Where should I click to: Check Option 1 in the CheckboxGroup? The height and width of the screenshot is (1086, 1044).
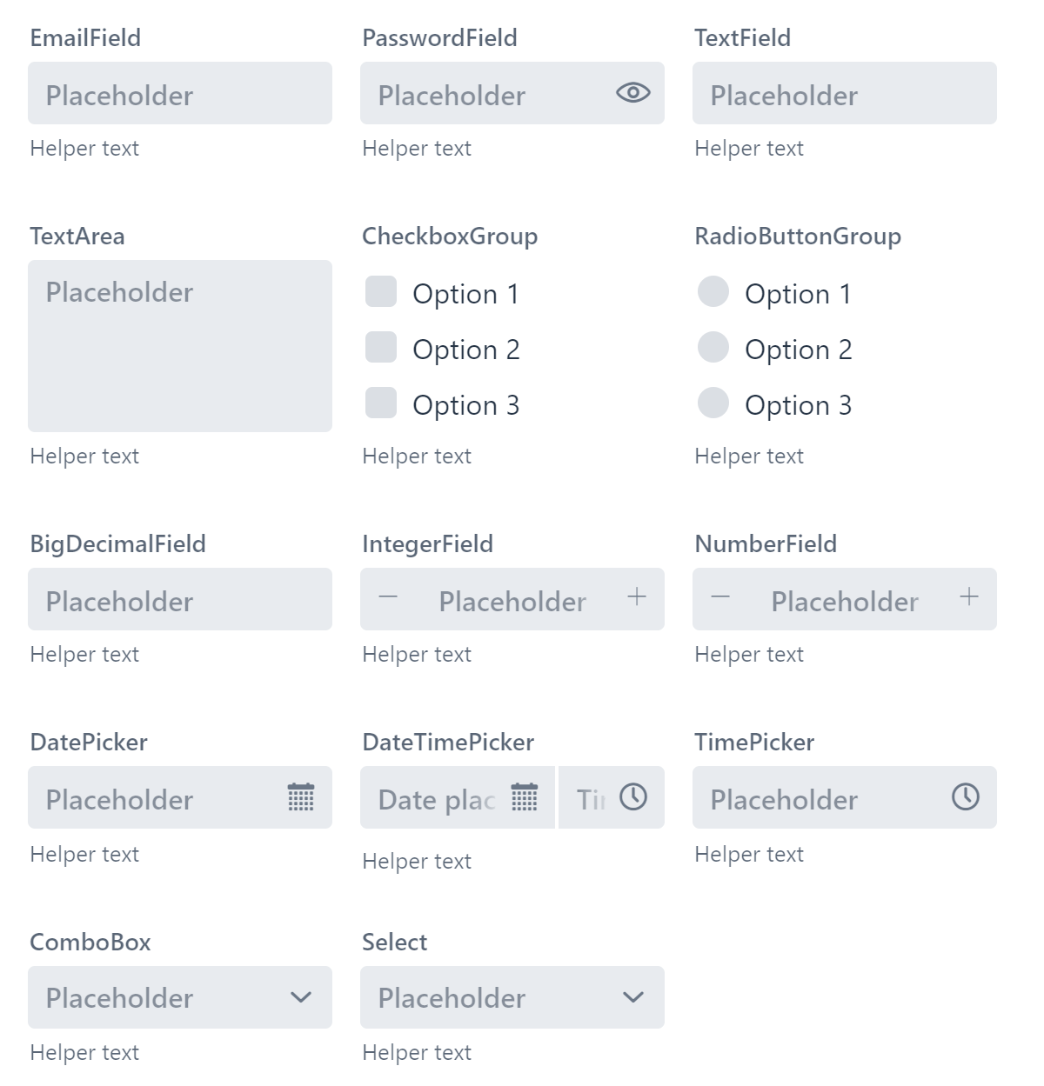[x=381, y=293]
